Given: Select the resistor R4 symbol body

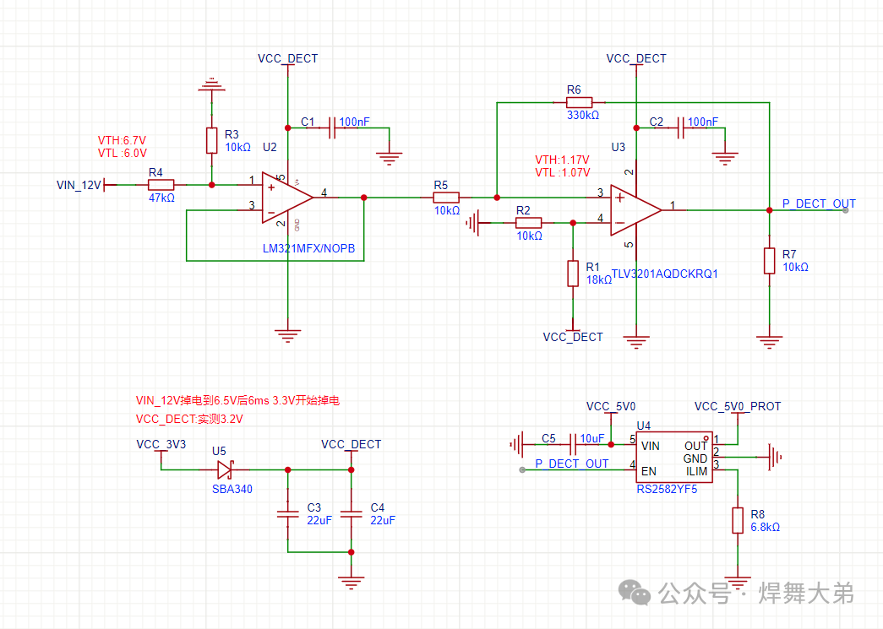Looking at the screenshot, I should pos(161,185).
